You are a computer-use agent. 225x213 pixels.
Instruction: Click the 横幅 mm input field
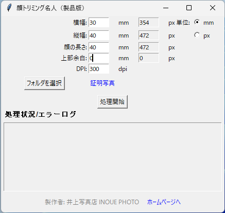pos(99,23)
